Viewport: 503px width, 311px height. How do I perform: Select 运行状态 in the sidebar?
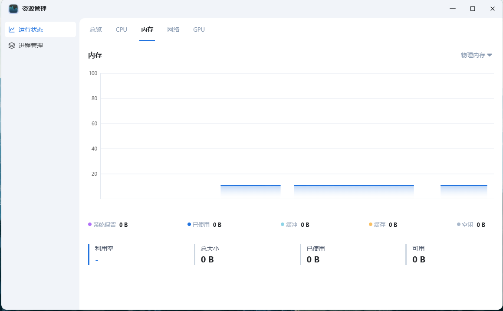click(31, 29)
